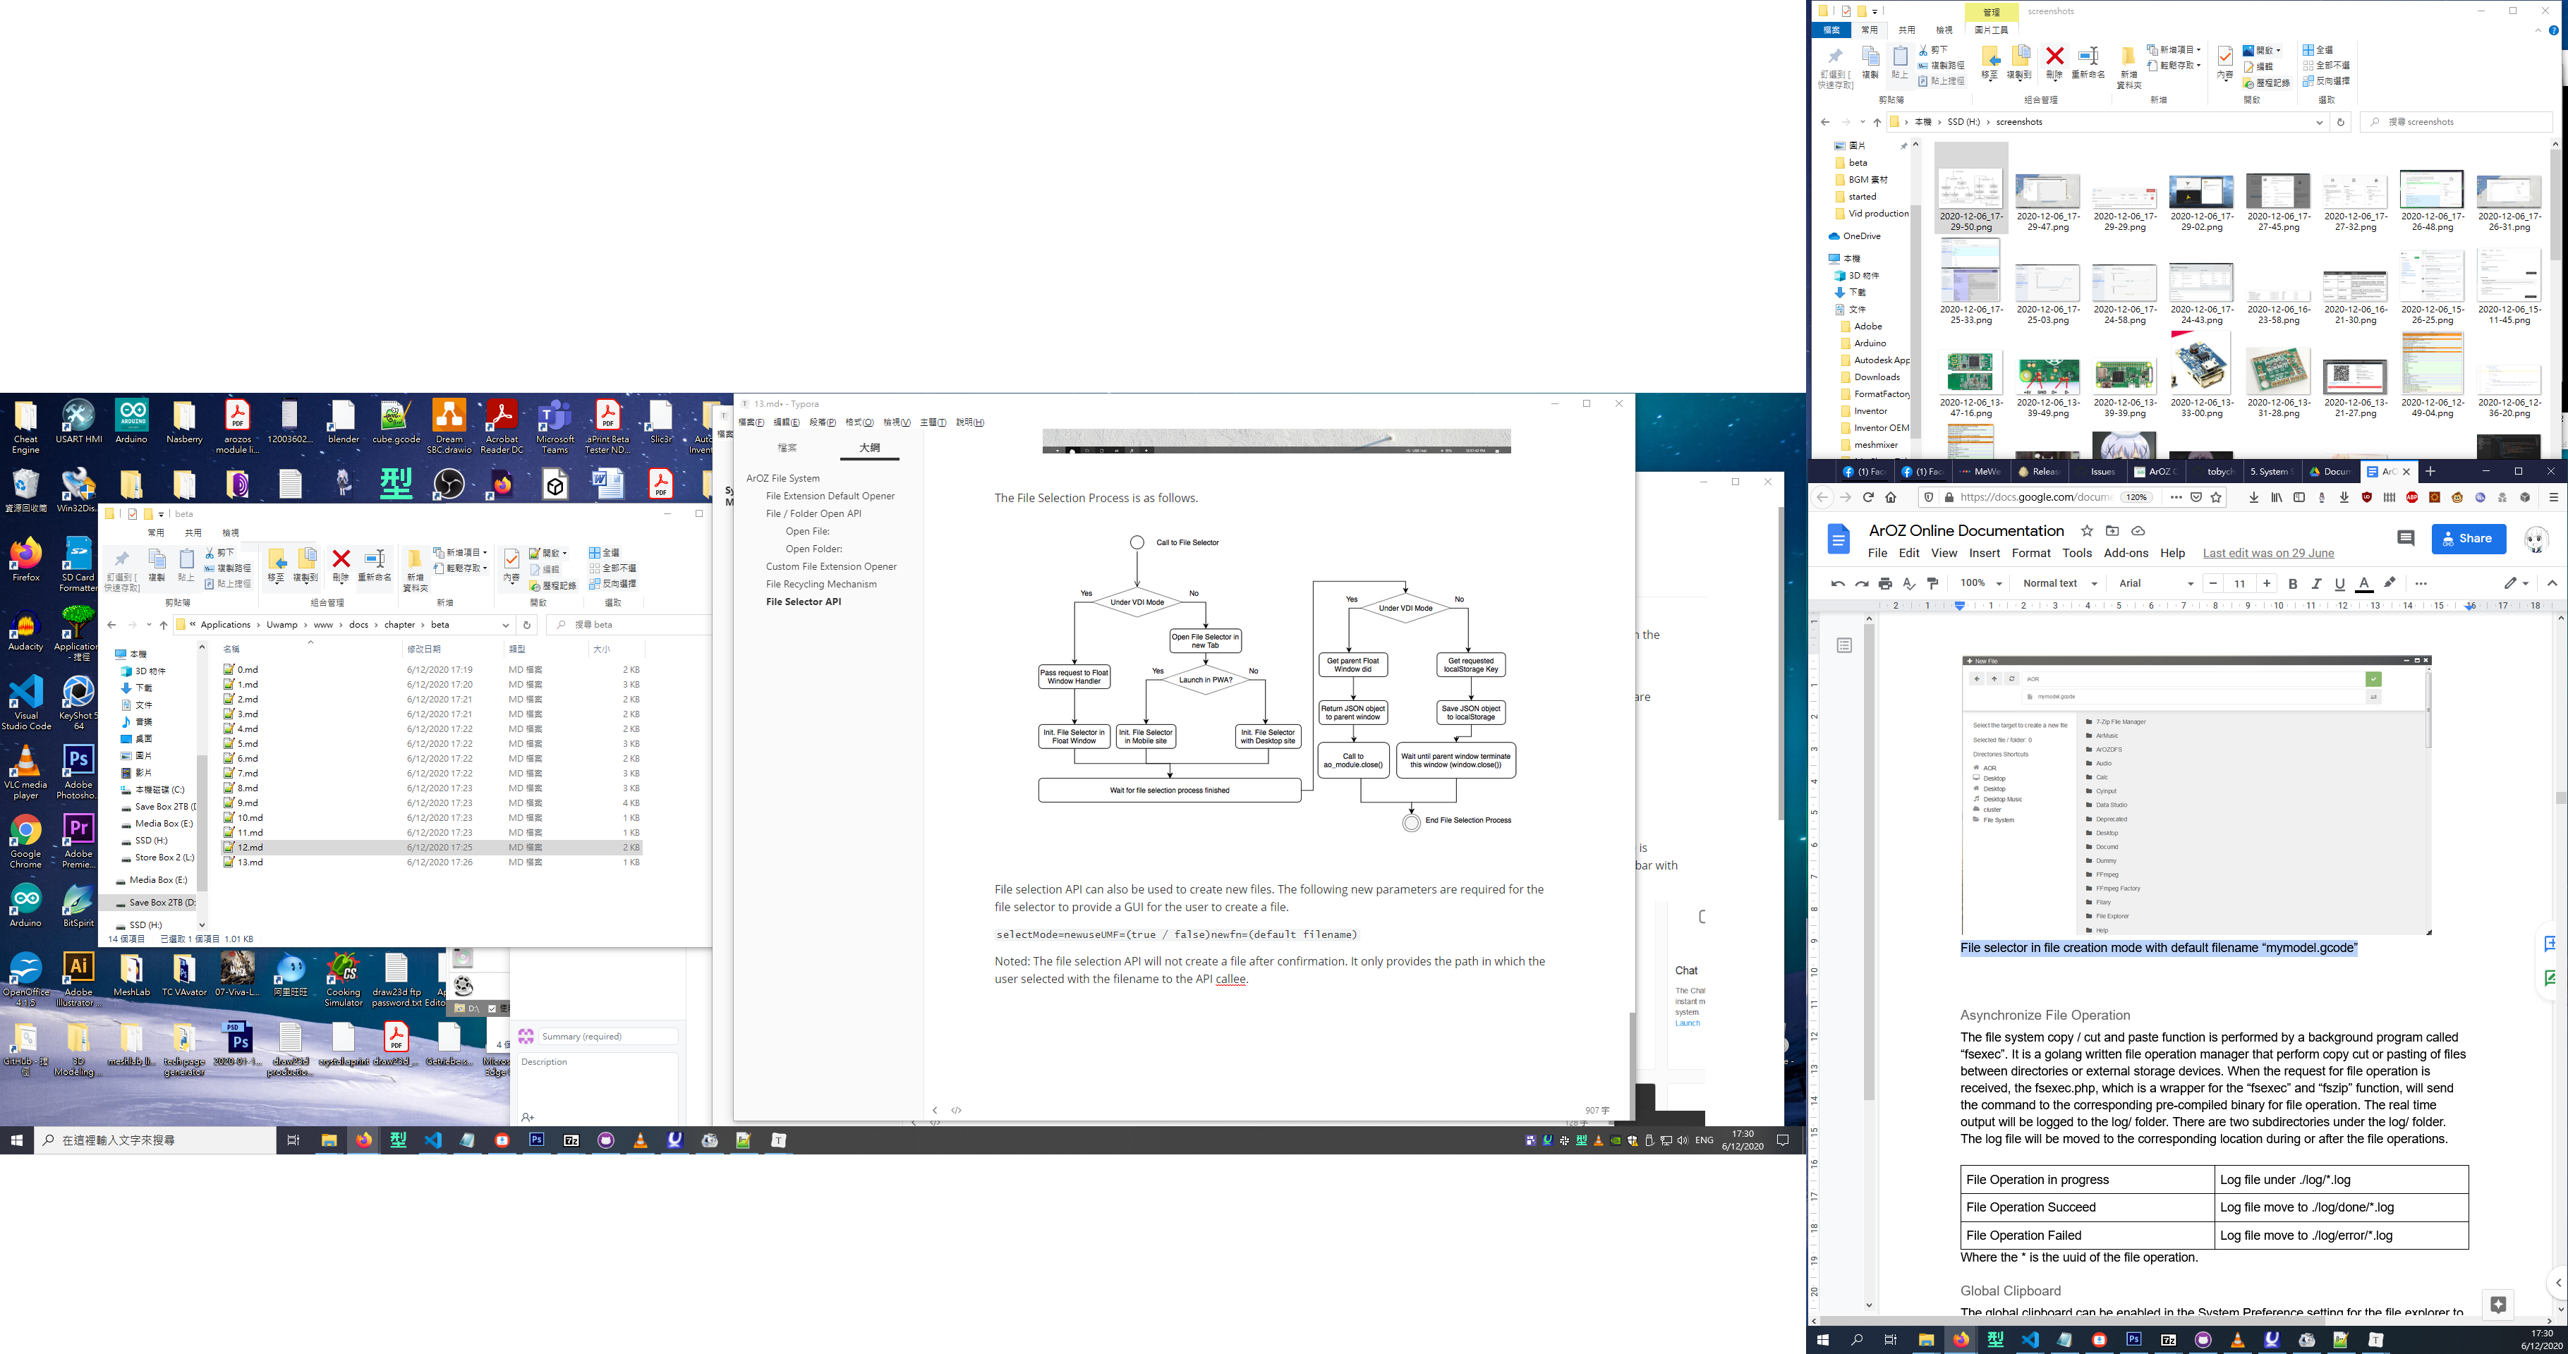Select the 12.md file in beta folder

pyautogui.click(x=250, y=848)
